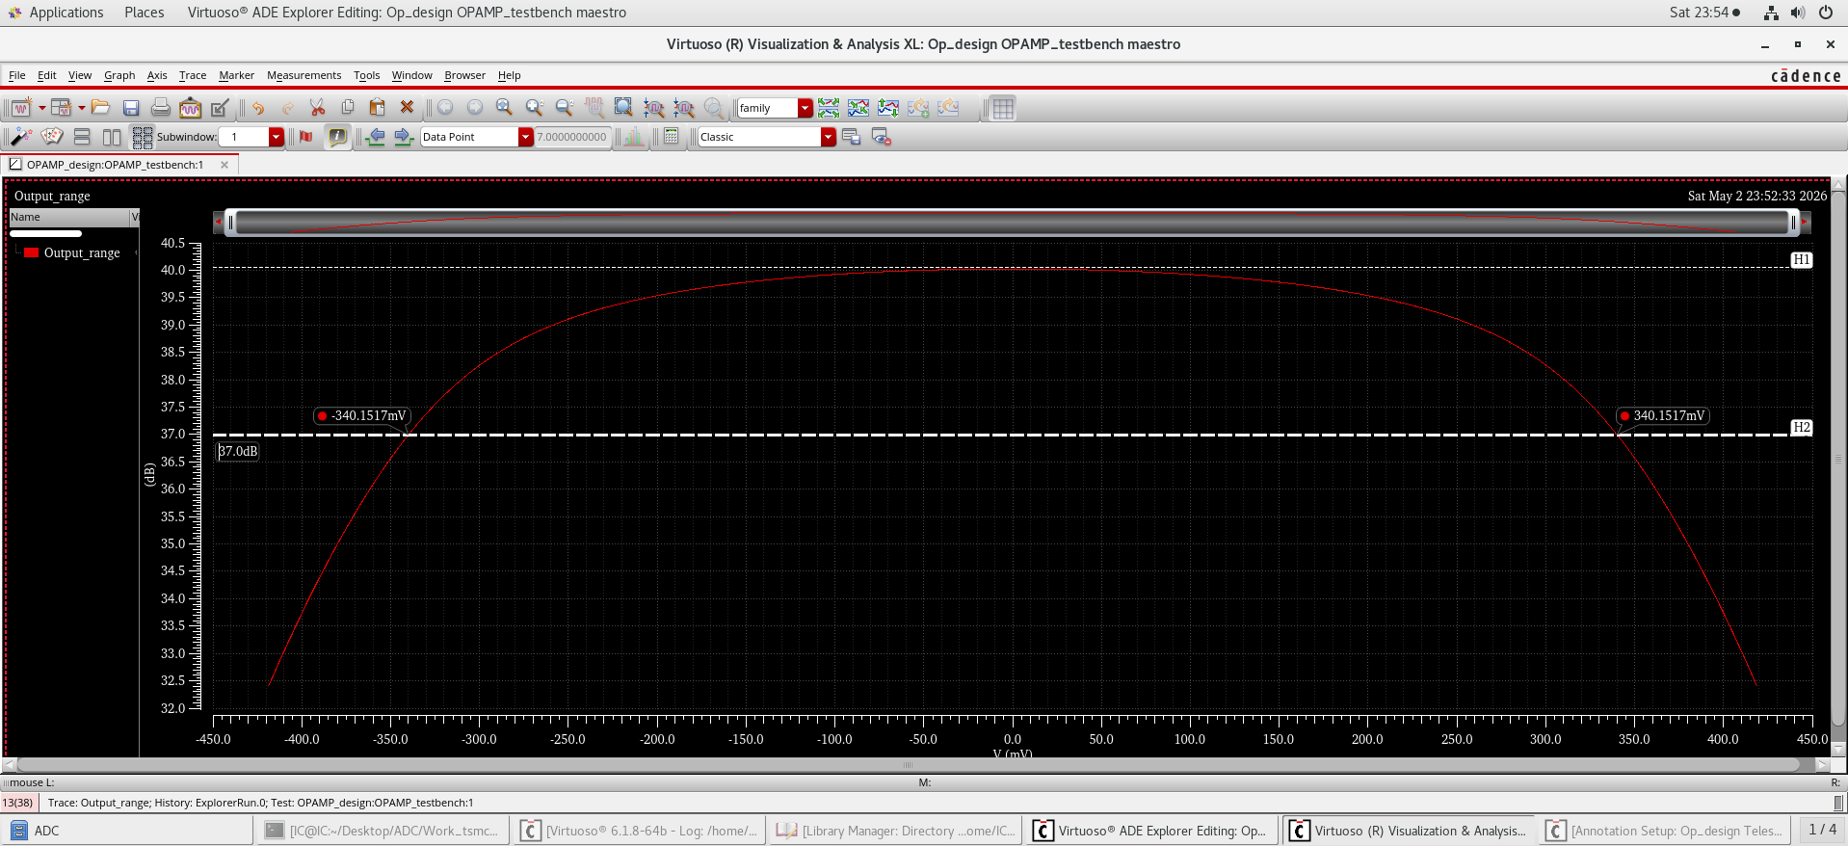Click the H2 horizontal marker label
This screenshot has height=846, width=1848.
[1802, 427]
